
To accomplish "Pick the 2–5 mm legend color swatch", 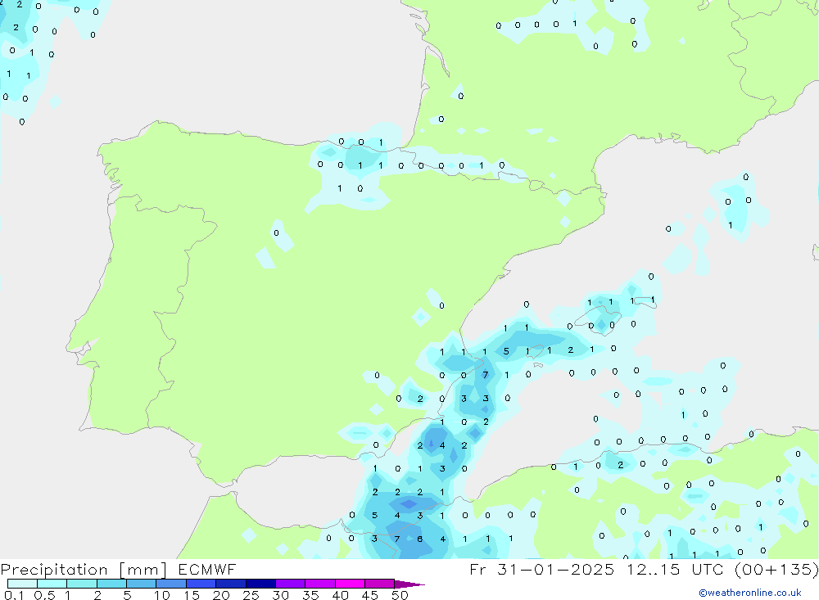I will 111,584.
